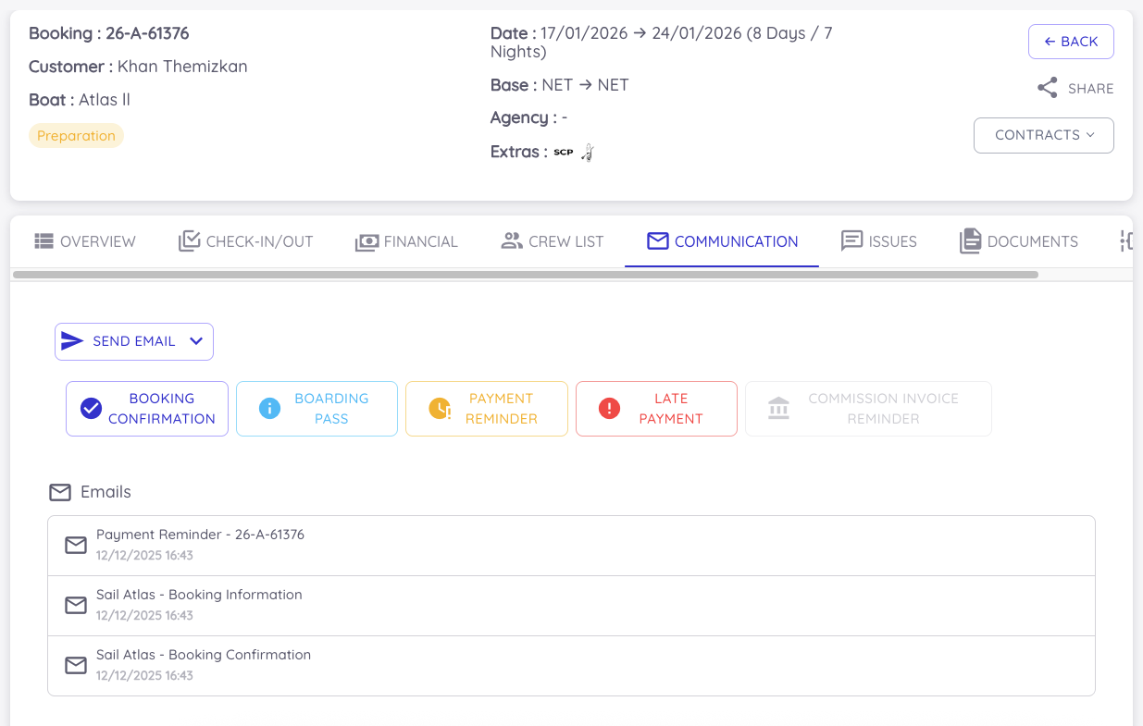Click the Overview tab grid icon
1143x726 pixels.
click(x=44, y=241)
